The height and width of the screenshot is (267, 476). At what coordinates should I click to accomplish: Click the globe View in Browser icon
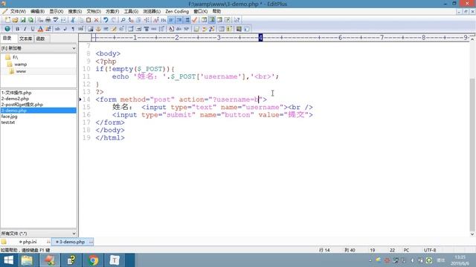coord(7,29)
